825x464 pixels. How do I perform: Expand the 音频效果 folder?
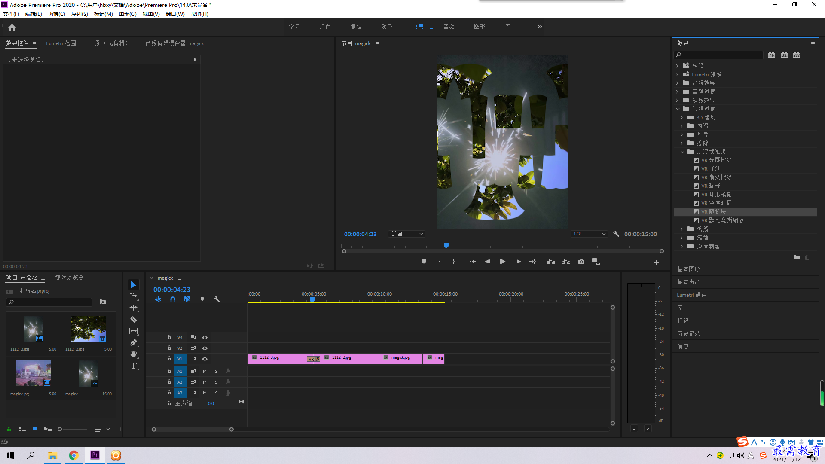coord(677,83)
